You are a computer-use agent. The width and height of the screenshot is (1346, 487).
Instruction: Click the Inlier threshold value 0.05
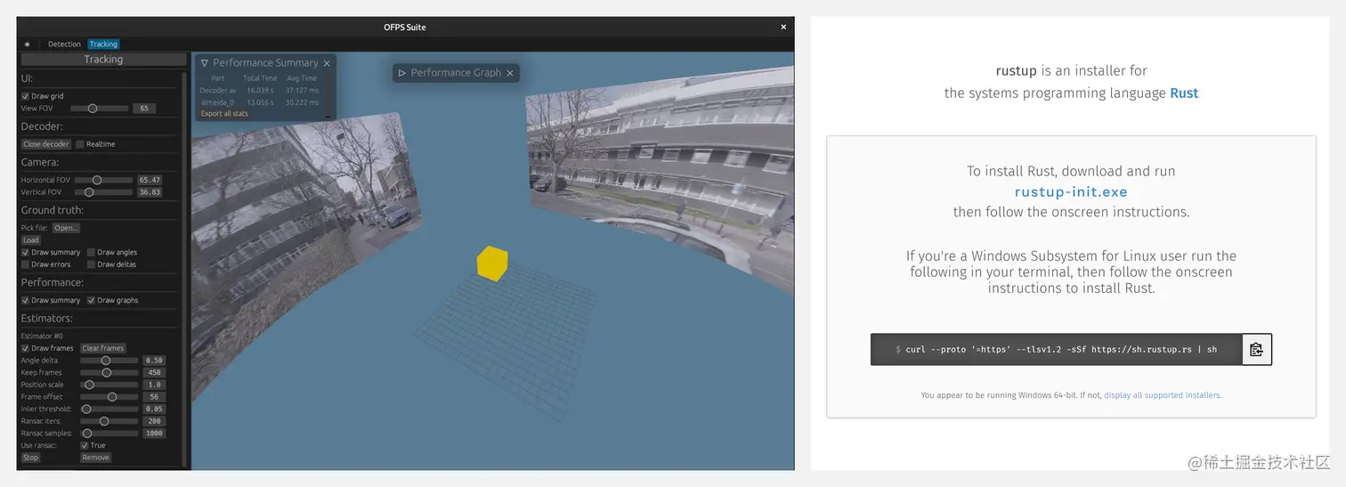pos(154,410)
